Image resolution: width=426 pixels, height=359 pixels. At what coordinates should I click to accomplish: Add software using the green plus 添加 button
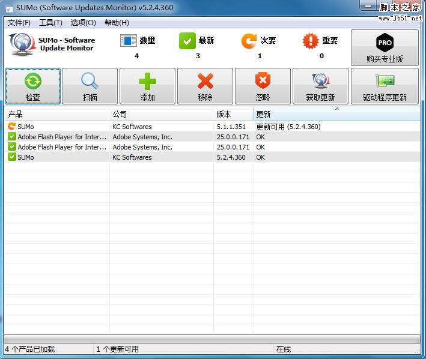(x=148, y=86)
